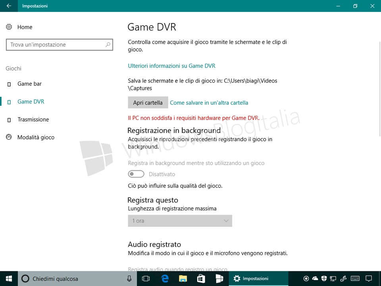The image size is (381, 286).
Task: Open "Ulteriori informazioni su Game DVR" link
Action: click(171, 66)
